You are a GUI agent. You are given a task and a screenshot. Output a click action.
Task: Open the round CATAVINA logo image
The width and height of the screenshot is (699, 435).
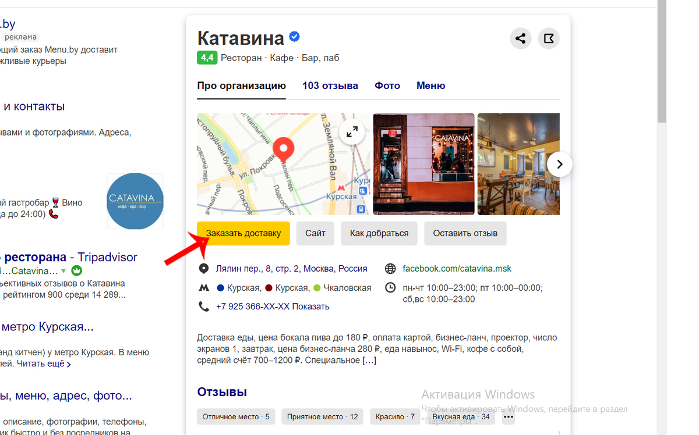click(x=135, y=201)
